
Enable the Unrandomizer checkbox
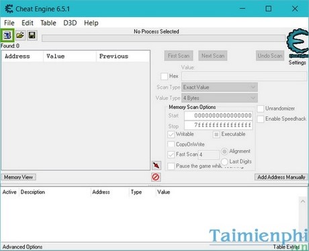[261, 108]
